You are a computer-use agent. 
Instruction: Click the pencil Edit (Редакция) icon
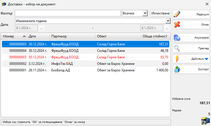tap(177, 14)
